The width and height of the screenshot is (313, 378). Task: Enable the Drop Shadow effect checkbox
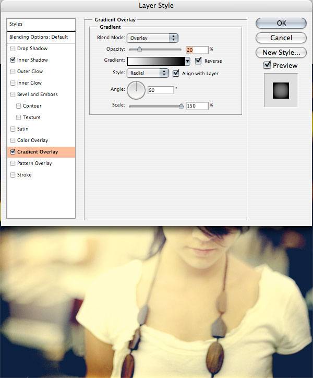tap(13, 49)
